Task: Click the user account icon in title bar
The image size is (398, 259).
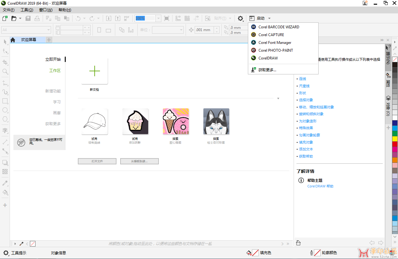Action: [365, 3]
